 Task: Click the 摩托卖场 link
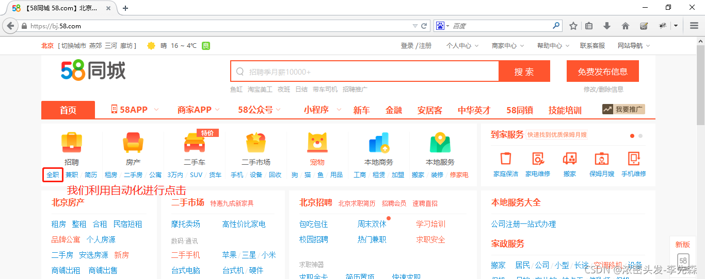(186, 224)
